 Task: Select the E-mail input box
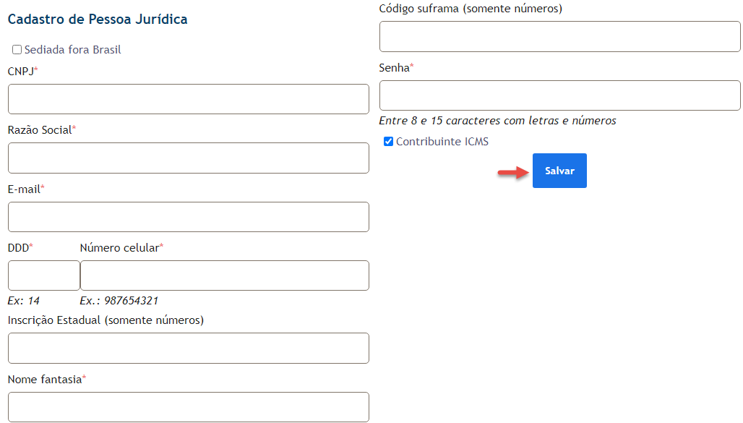pos(188,217)
